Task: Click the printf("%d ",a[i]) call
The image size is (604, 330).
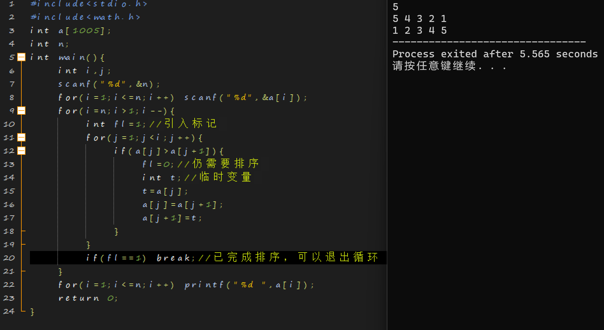Action: tap(249, 285)
